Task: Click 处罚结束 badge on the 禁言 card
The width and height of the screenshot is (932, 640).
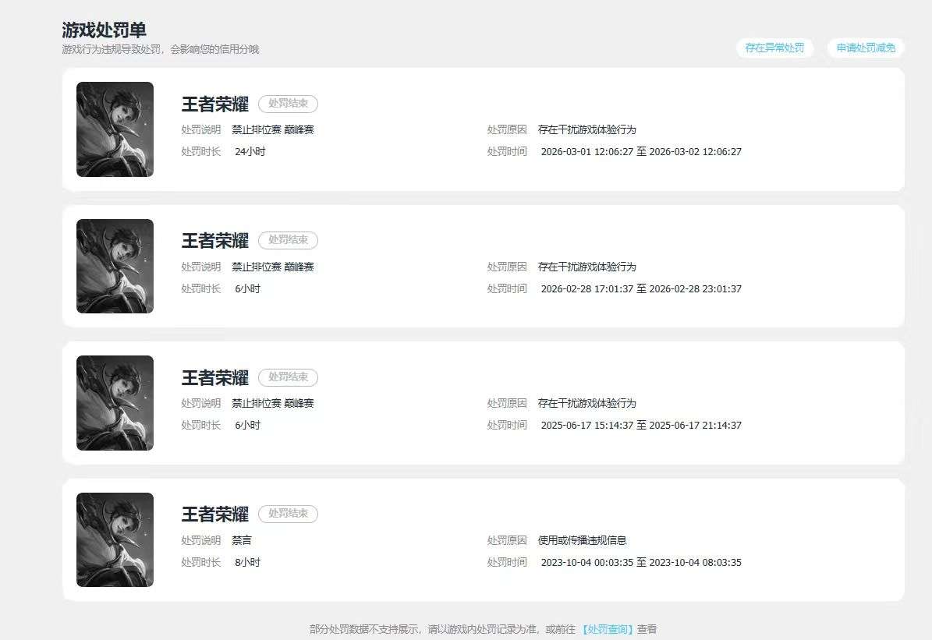Action: (289, 514)
